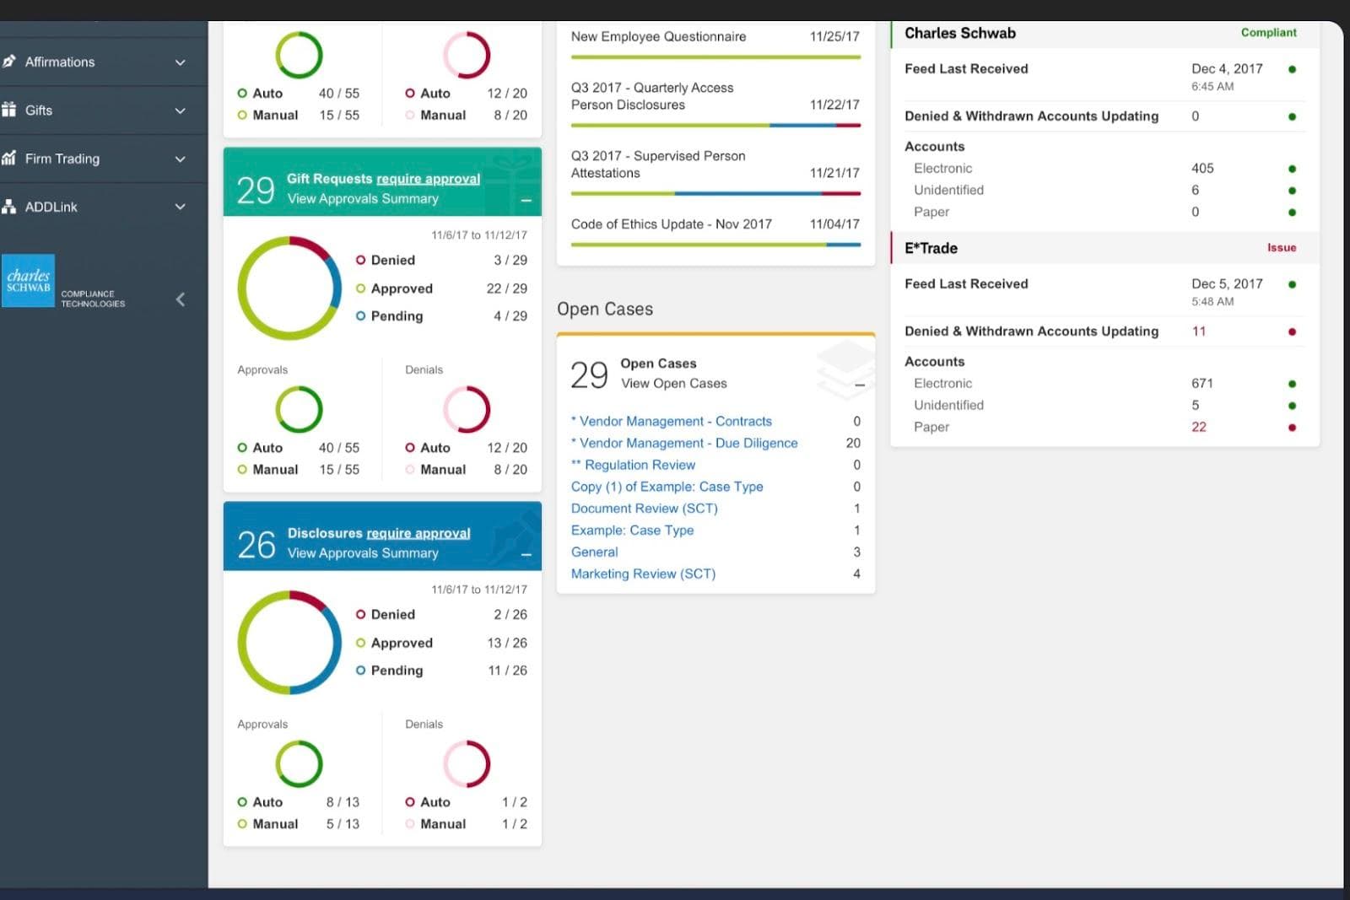This screenshot has width=1350, height=900.
Task: Click the E*Trade Paper count 22
Action: pos(1198,427)
